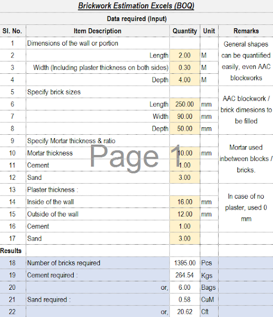Select plaster Sand value in row 17
The width and height of the screenshot is (273, 317).
click(x=185, y=239)
